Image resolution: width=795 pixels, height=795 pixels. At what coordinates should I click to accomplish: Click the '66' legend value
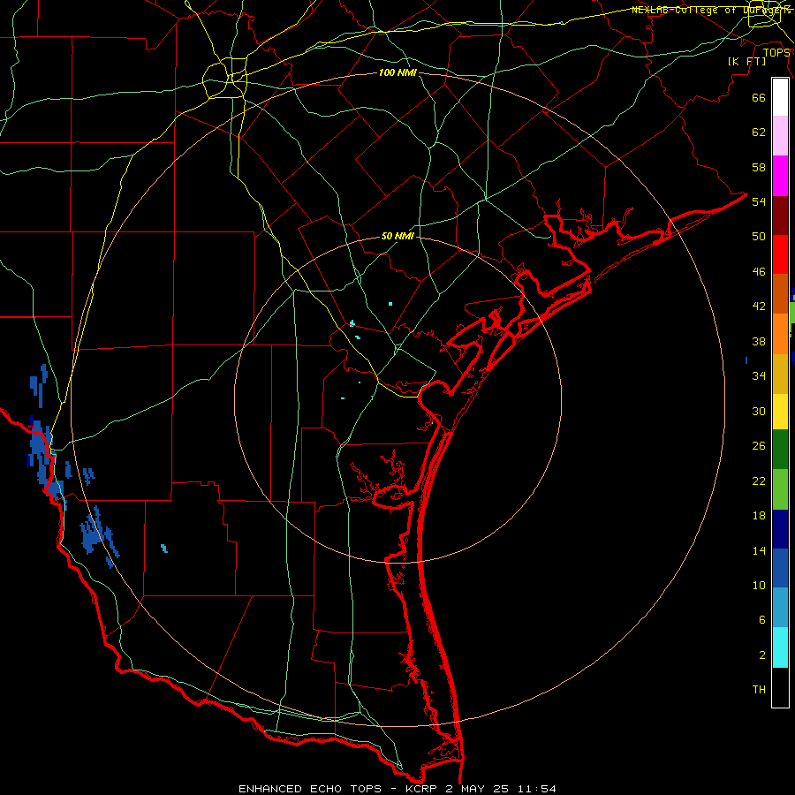click(x=759, y=97)
